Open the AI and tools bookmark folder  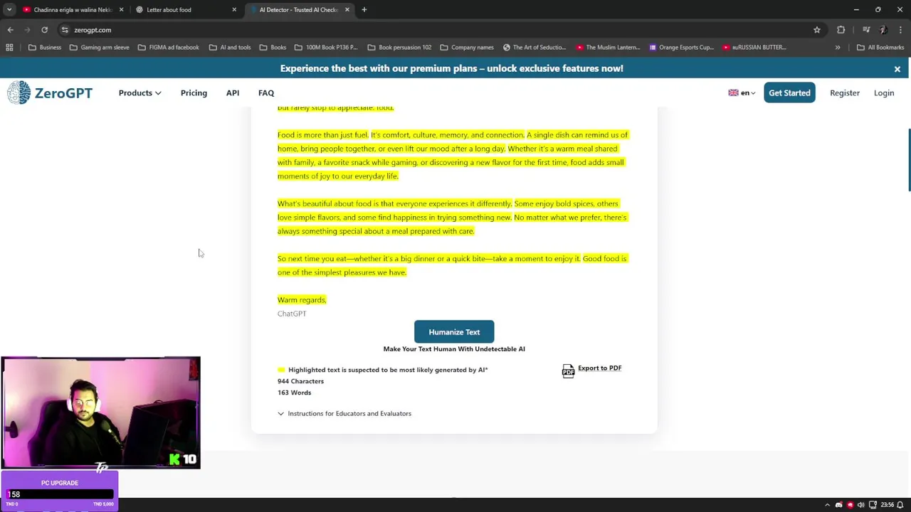pos(229,48)
